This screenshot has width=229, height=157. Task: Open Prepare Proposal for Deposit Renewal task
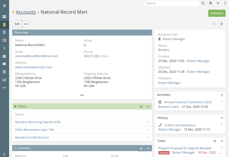click(185, 148)
